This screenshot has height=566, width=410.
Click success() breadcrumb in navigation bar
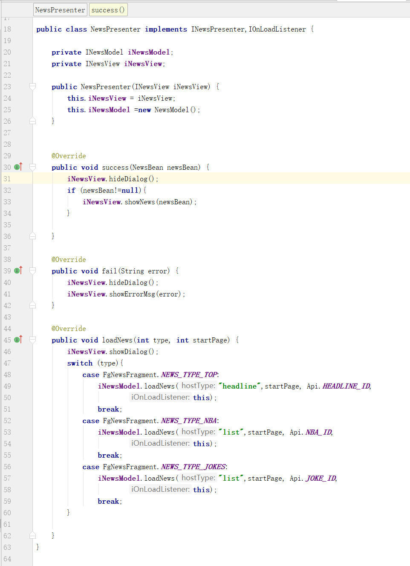coord(108,10)
